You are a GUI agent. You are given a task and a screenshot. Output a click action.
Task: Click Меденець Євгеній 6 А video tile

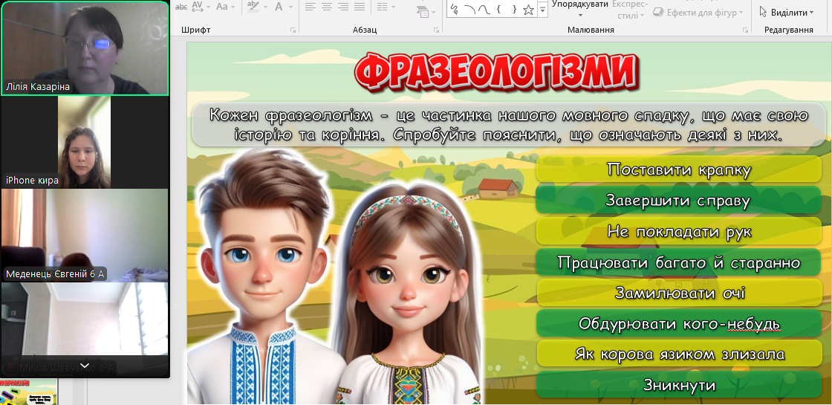coord(85,235)
